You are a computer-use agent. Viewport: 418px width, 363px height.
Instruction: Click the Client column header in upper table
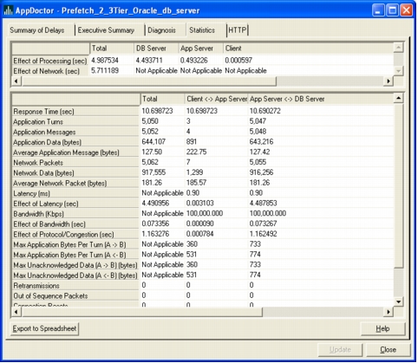[308, 49]
